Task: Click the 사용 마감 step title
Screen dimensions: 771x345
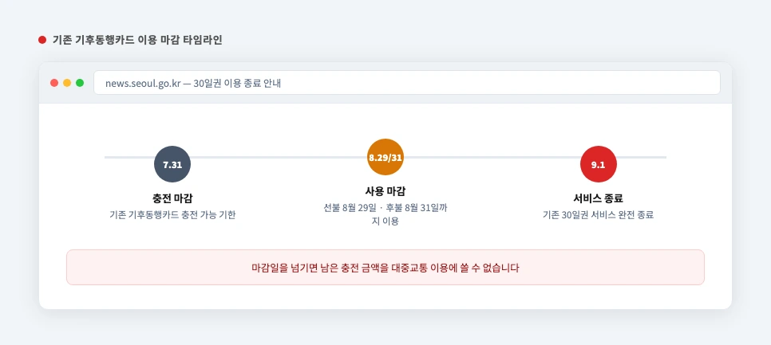Action: tap(385, 191)
